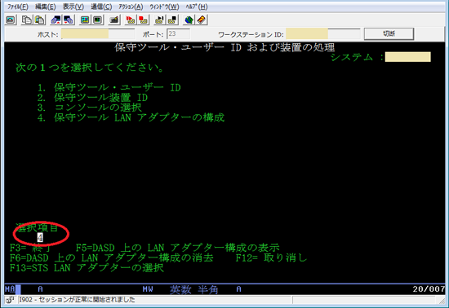The image size is (449, 308).
Task: Click F6=DASD 上の LAN アダプター構成の消去
Action: pos(112,257)
